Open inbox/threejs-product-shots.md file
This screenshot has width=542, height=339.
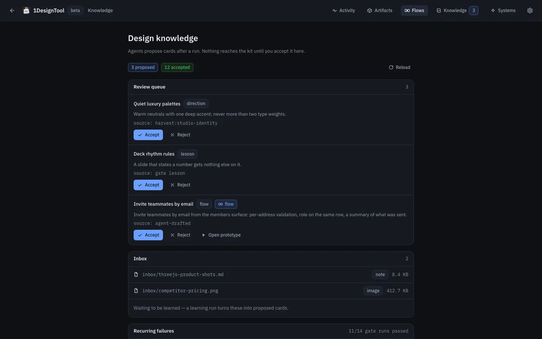tap(271, 275)
